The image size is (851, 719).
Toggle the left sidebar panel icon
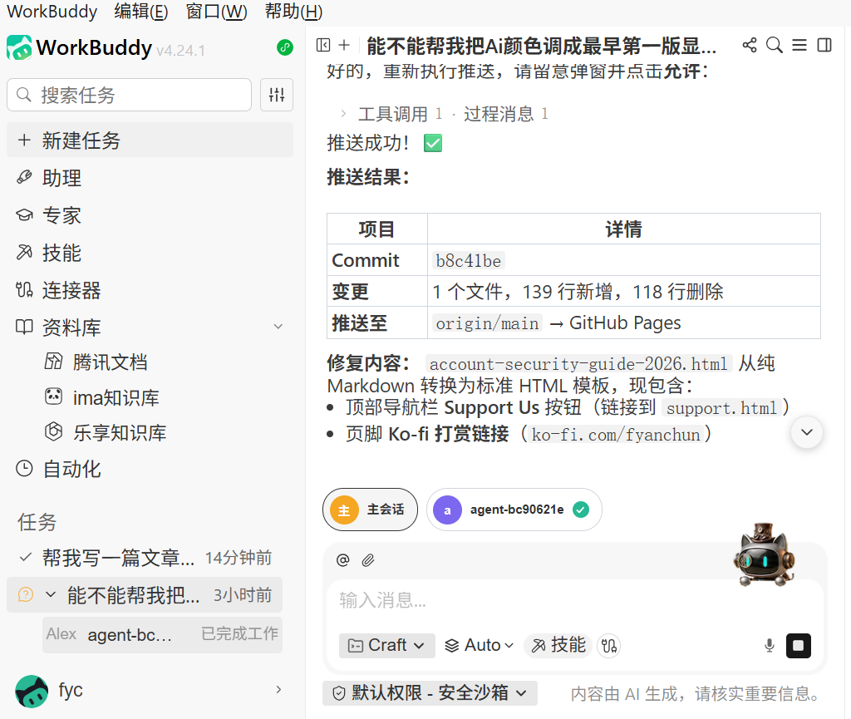click(x=323, y=45)
